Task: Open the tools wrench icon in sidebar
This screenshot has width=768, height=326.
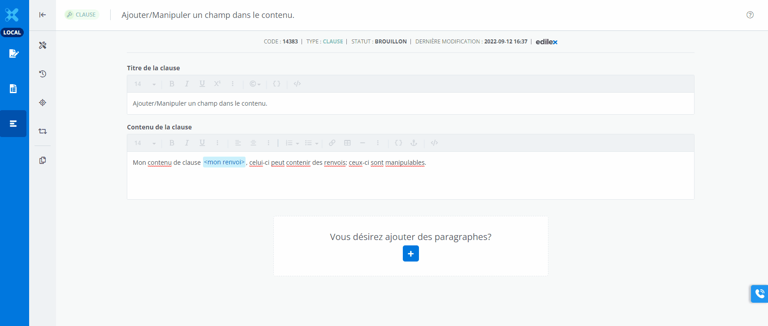Action: pyautogui.click(x=43, y=45)
